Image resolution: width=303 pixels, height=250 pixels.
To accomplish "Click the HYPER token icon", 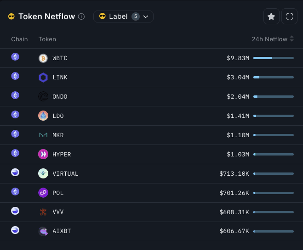I will tap(43, 155).
